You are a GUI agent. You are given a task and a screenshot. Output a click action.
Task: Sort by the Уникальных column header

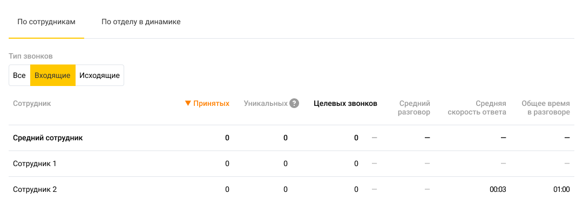(266, 104)
